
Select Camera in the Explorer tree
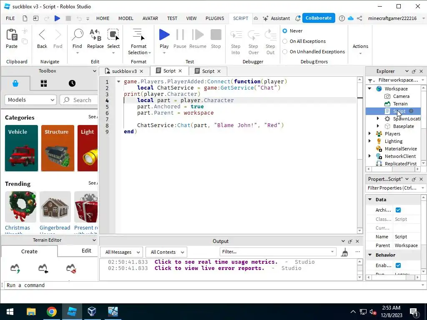coord(401,96)
